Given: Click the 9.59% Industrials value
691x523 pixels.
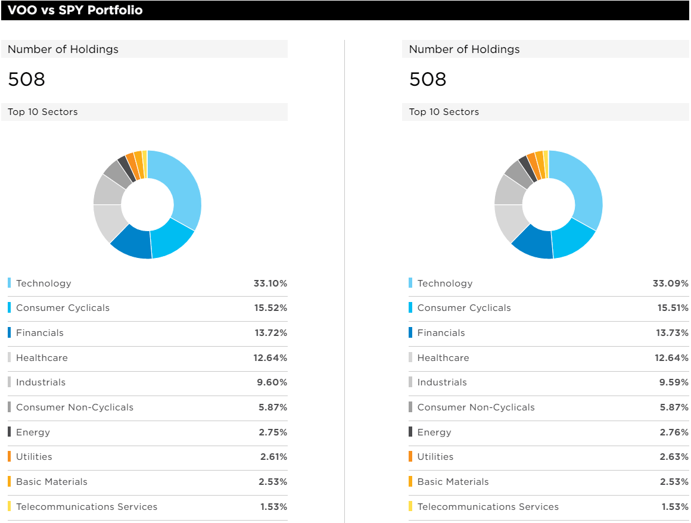Looking at the screenshot, I should point(673,382).
